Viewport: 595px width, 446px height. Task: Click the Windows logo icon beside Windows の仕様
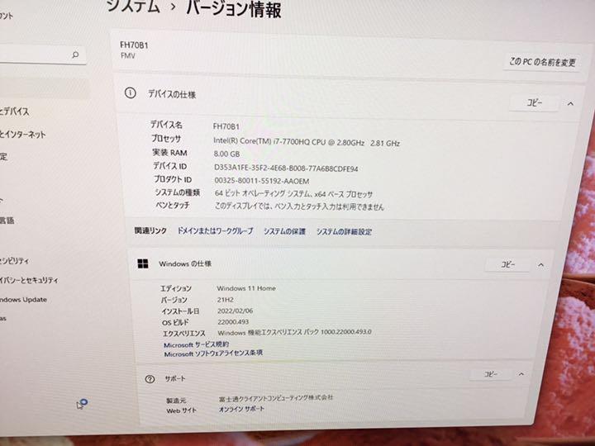143,263
